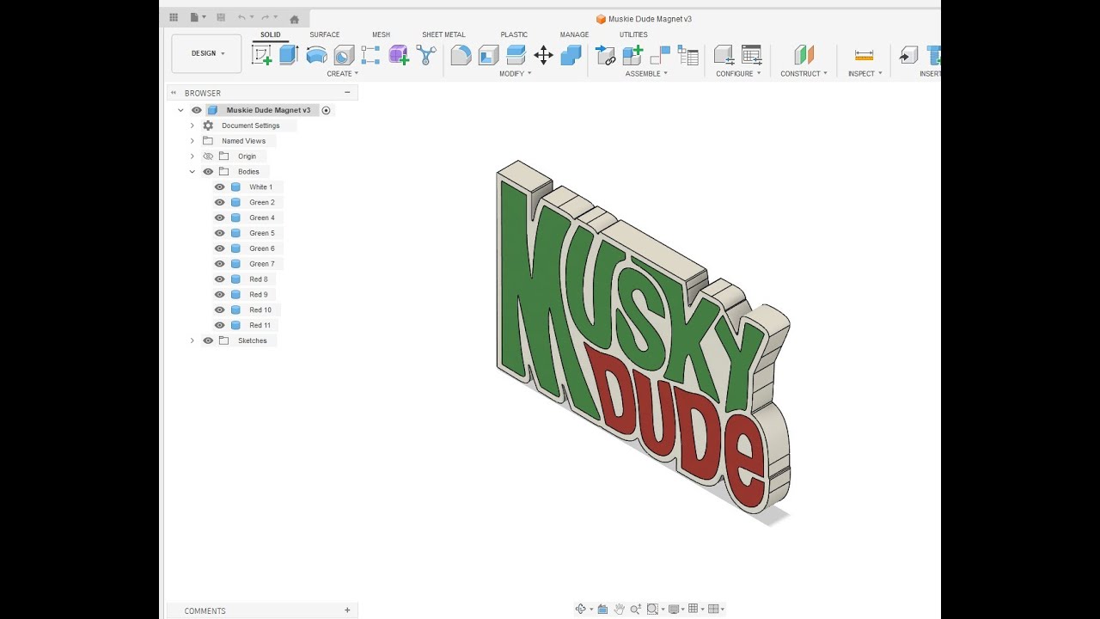Click the Measure tool under Inspect
The image size is (1100, 619).
point(864,55)
